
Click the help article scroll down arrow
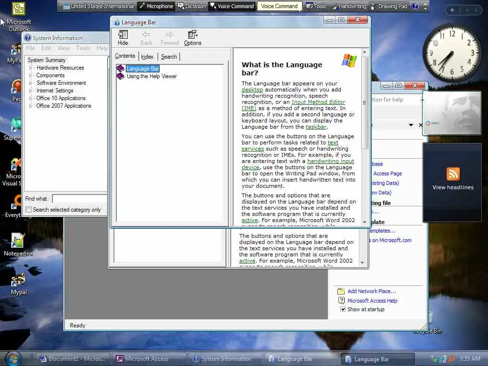[365, 222]
